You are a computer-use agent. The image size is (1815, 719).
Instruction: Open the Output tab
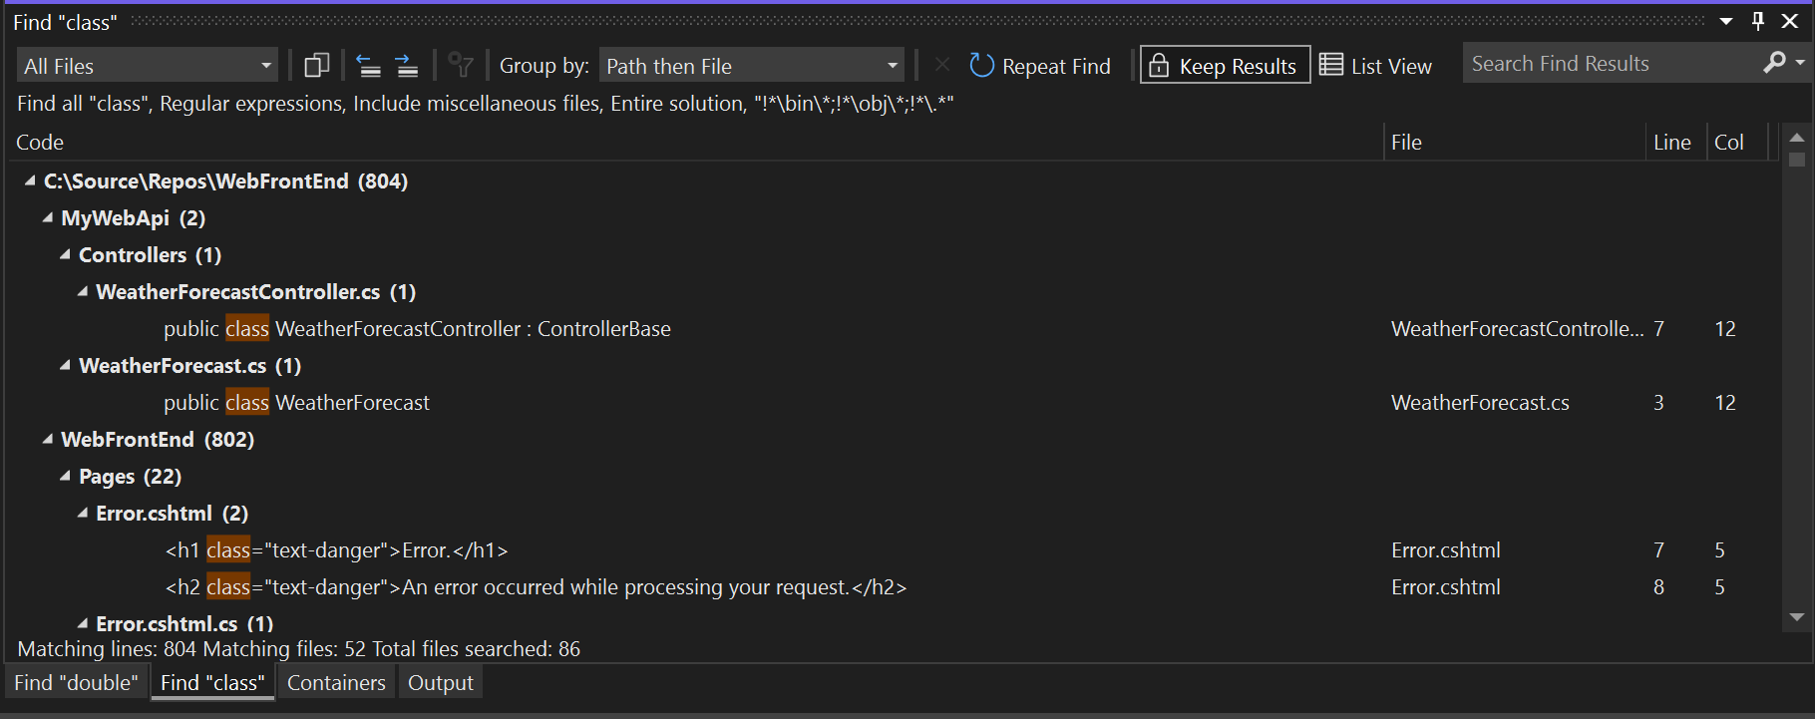[x=440, y=683]
